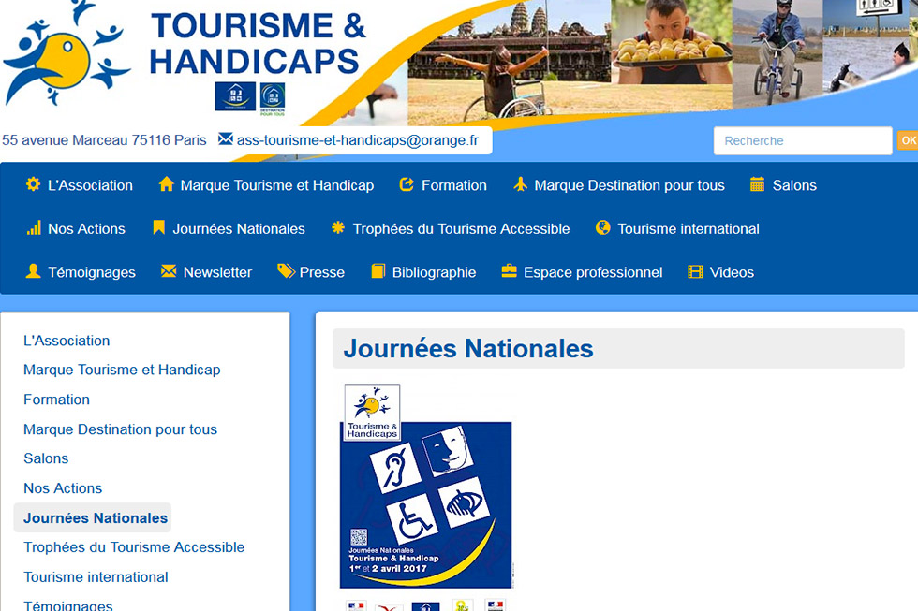Open the Newsletter menu item

217,272
